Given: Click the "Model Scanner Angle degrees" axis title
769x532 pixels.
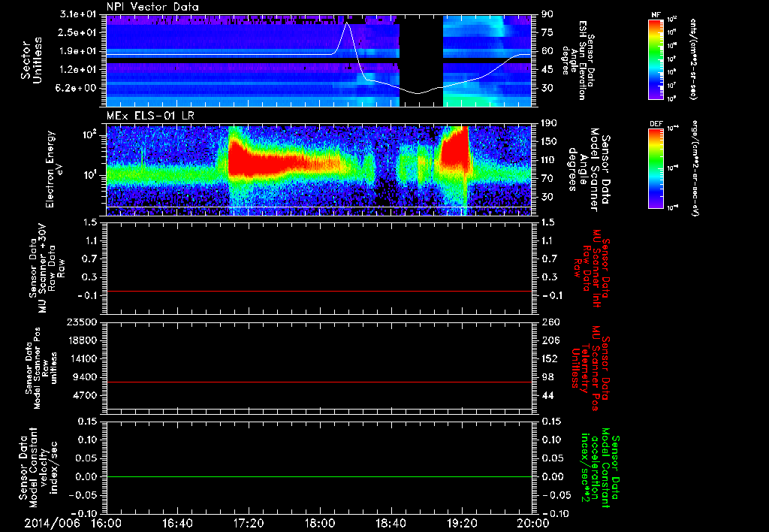Looking at the screenshot, I should click(589, 169).
